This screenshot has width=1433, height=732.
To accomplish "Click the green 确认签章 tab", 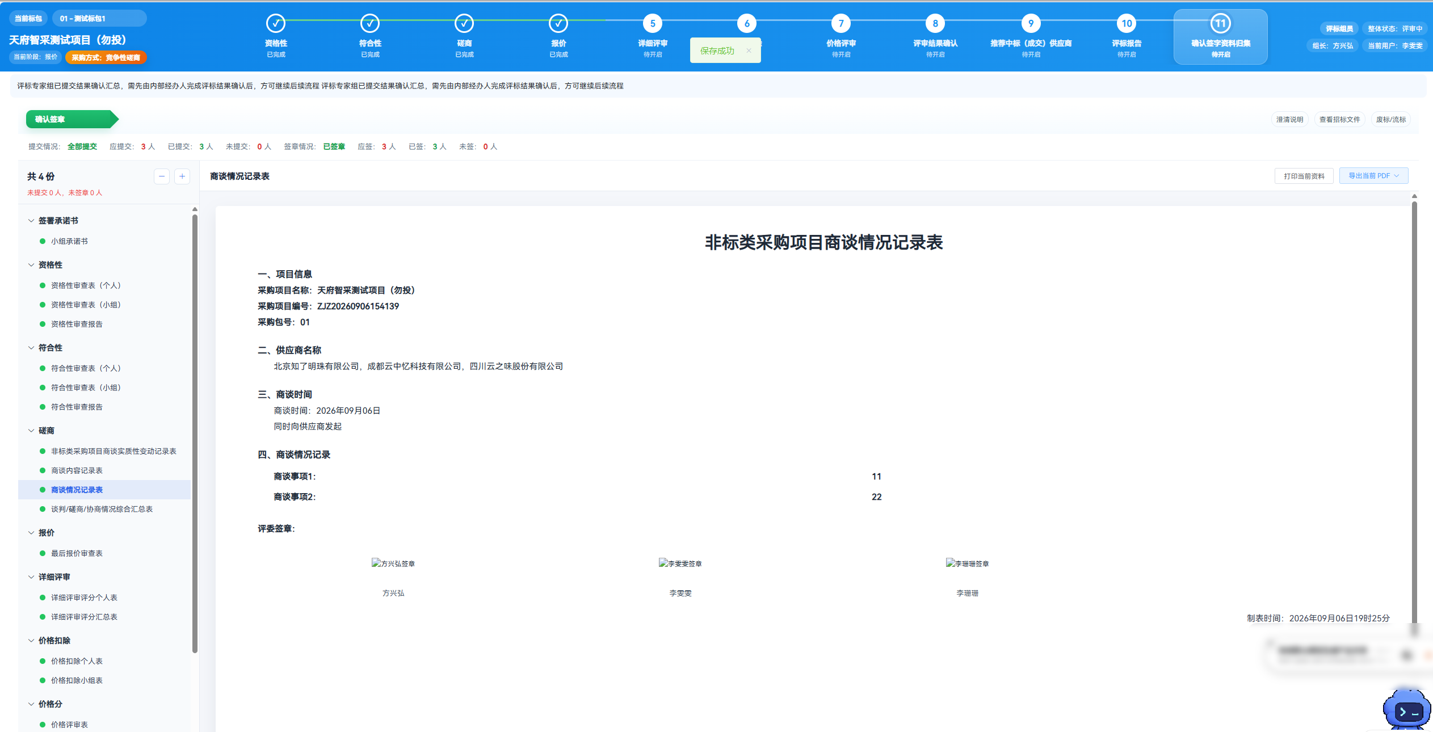I will pyautogui.click(x=72, y=119).
